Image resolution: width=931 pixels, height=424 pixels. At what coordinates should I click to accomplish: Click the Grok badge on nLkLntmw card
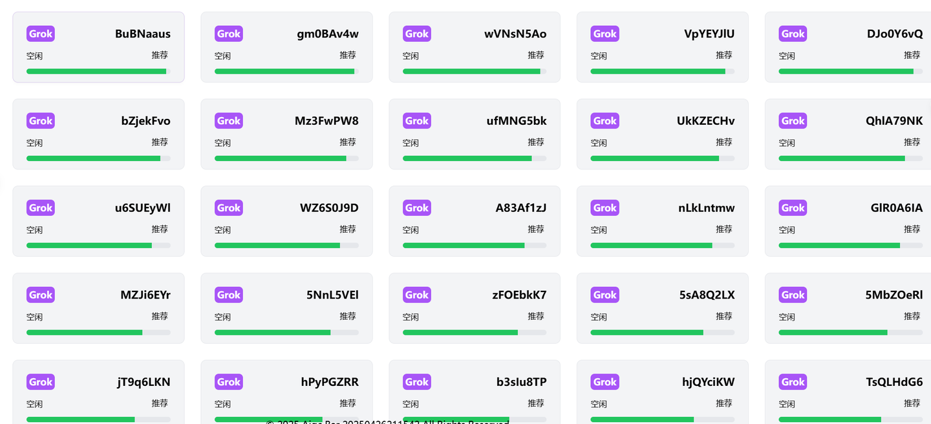pos(605,207)
